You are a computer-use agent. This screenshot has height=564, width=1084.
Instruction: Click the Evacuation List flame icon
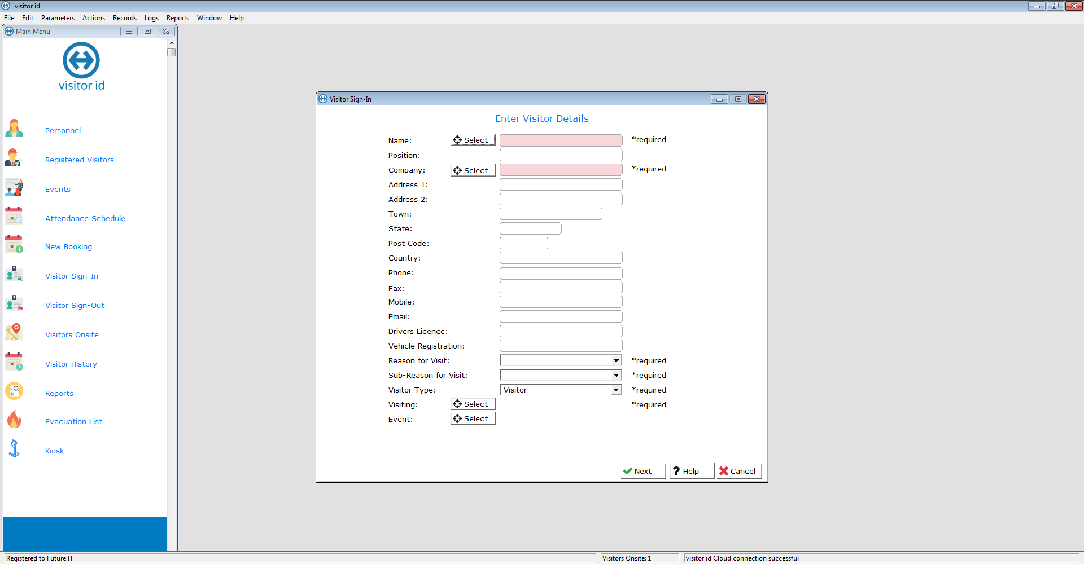[x=14, y=420]
